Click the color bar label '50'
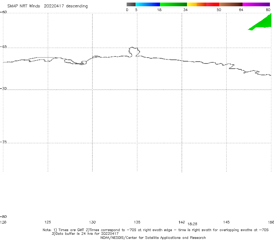The image size is (274, 240). pos(219,10)
